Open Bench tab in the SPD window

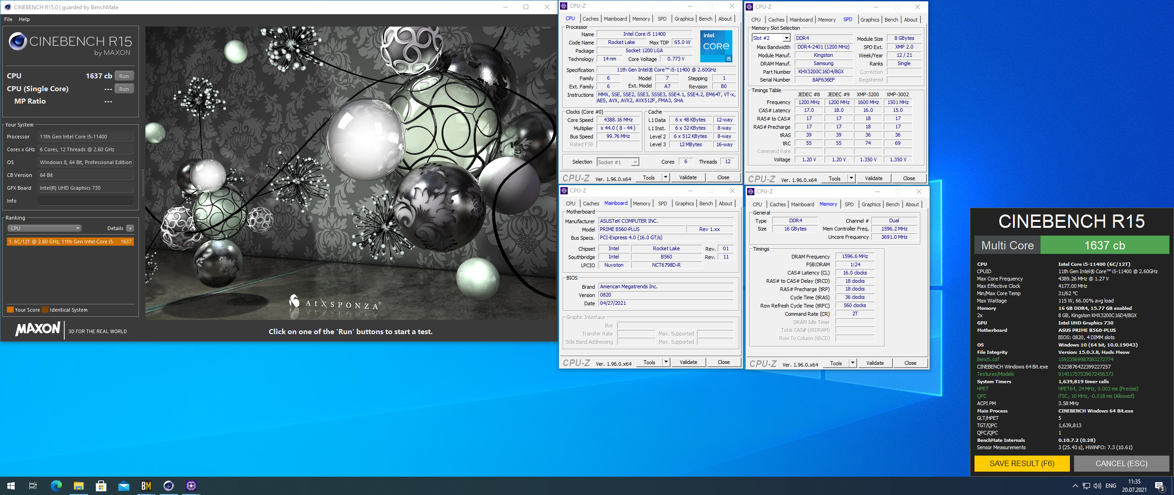(x=891, y=20)
